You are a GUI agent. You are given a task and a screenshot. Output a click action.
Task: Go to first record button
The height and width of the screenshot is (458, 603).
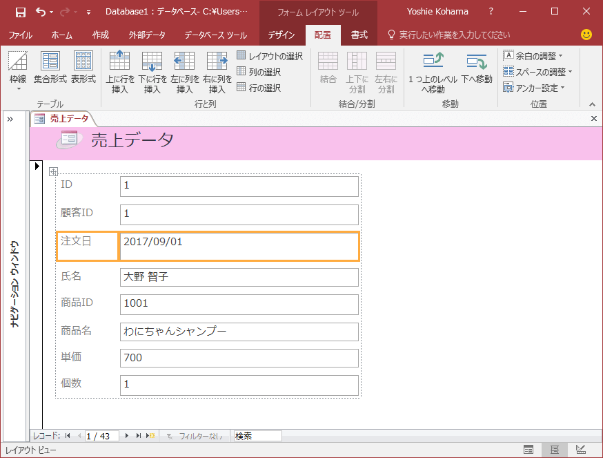tap(68, 436)
